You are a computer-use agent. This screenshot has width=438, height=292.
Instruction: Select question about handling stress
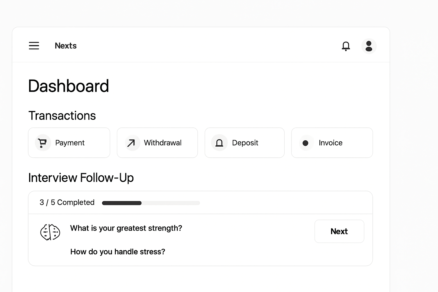[x=118, y=252]
